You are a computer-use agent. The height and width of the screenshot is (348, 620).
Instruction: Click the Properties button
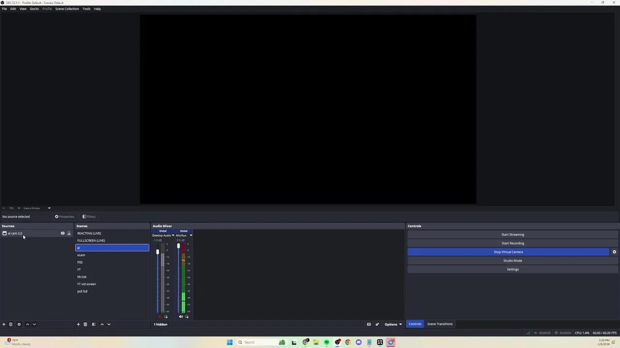[x=64, y=217]
